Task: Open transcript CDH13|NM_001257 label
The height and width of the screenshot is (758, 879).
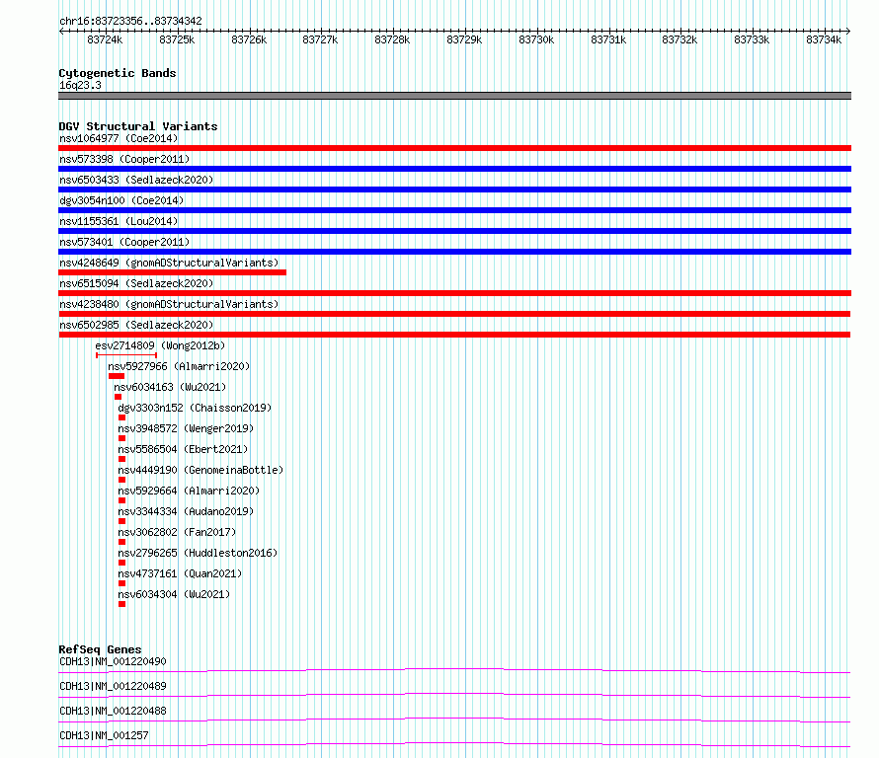Action: pos(104,735)
